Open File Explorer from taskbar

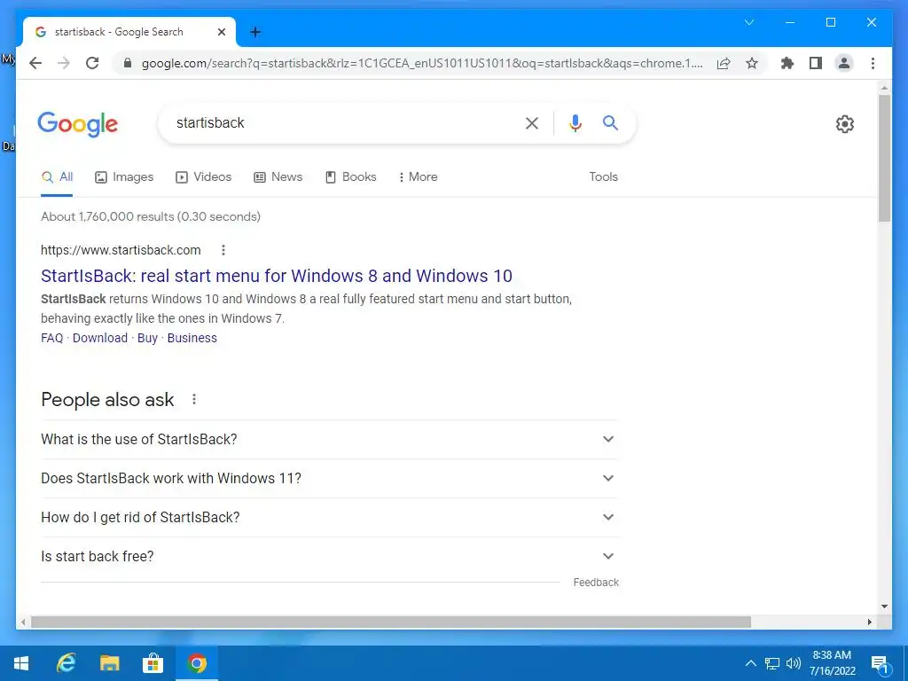pyautogui.click(x=109, y=663)
